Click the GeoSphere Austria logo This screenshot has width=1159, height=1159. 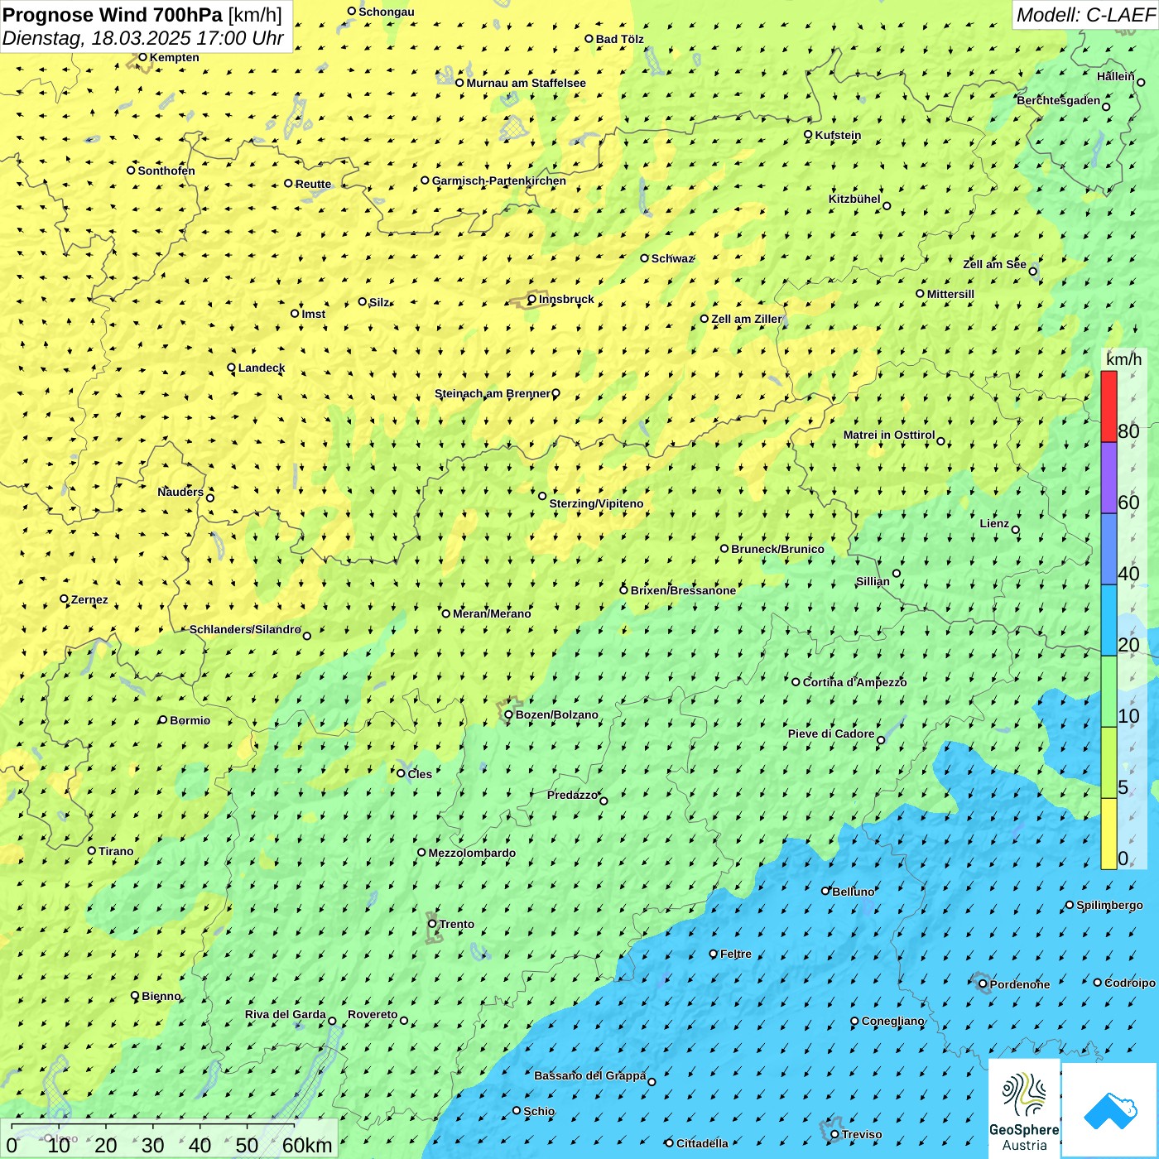(x=1024, y=1109)
